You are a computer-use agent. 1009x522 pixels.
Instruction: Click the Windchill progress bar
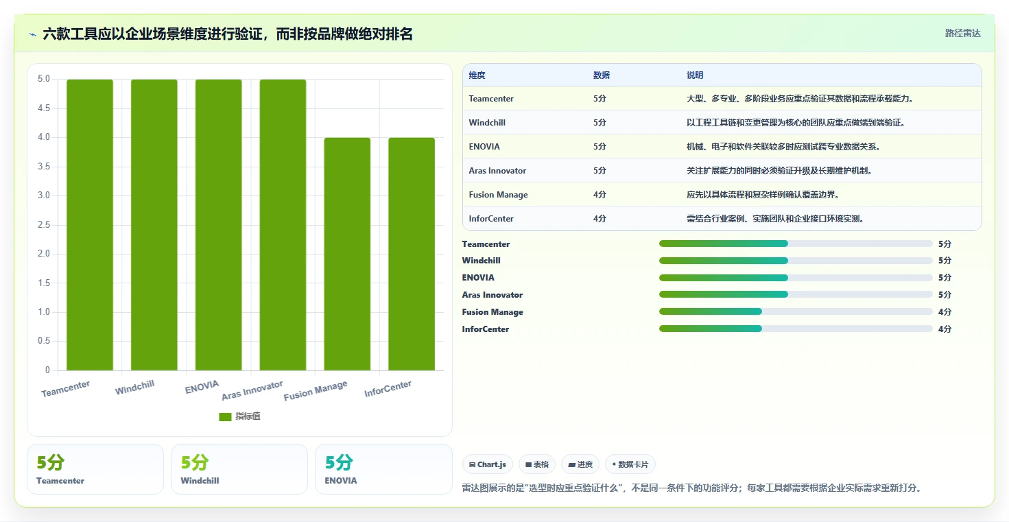tap(796, 261)
